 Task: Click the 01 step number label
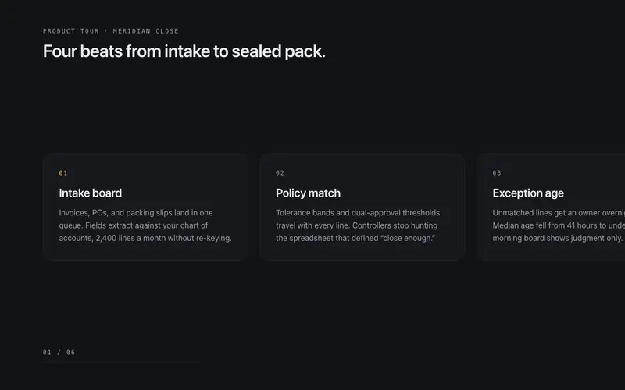pyautogui.click(x=63, y=172)
